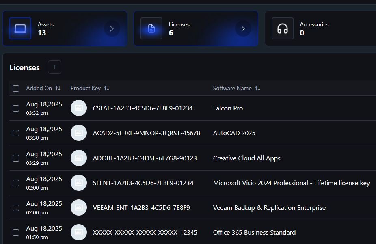Open the Assets 13 summary card
The height and width of the screenshot is (244, 376).
[65, 28]
